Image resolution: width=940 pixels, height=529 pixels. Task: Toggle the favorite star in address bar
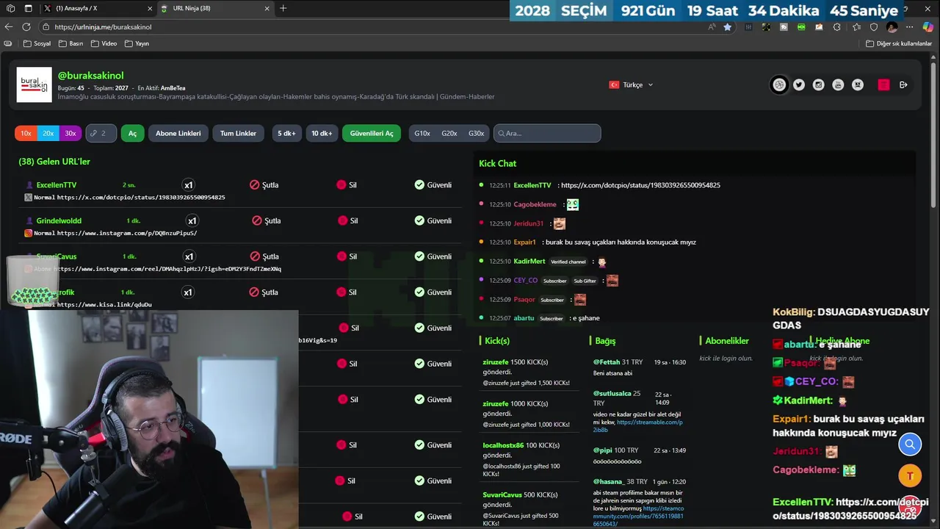coord(727,26)
